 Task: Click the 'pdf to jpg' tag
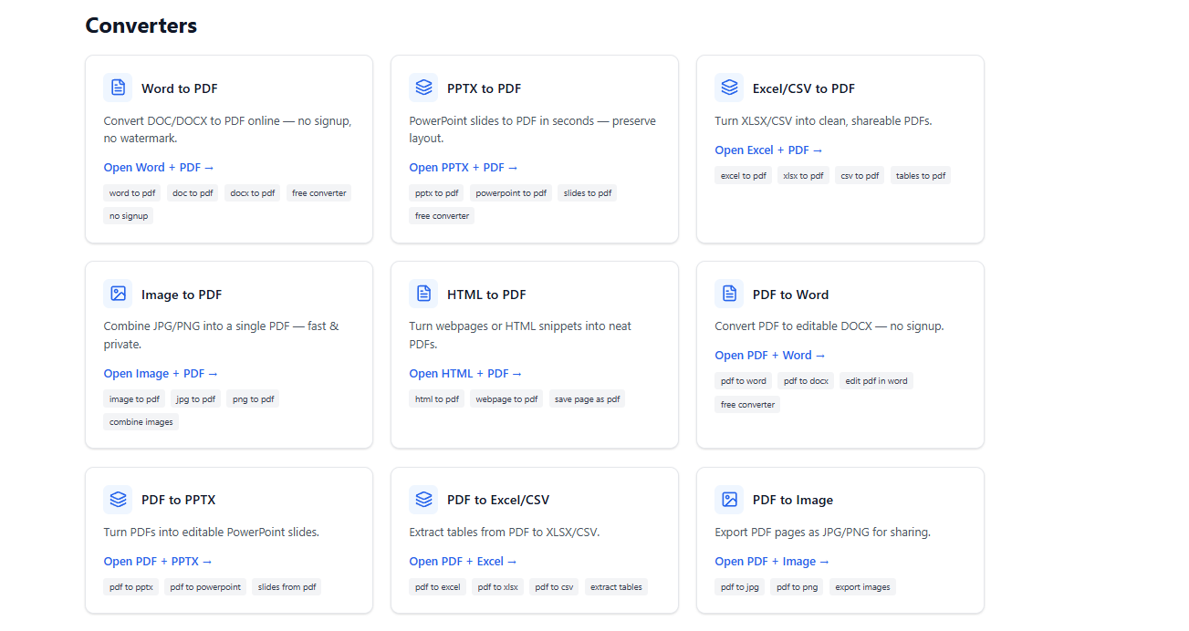coord(740,587)
